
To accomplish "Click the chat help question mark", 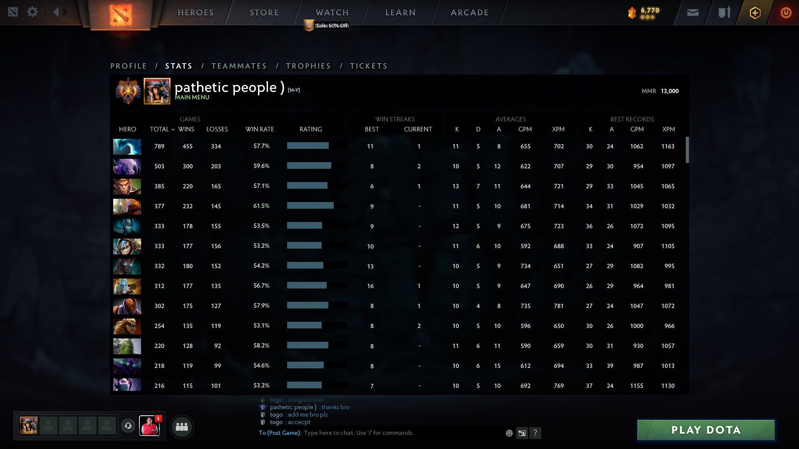I will click(x=535, y=433).
